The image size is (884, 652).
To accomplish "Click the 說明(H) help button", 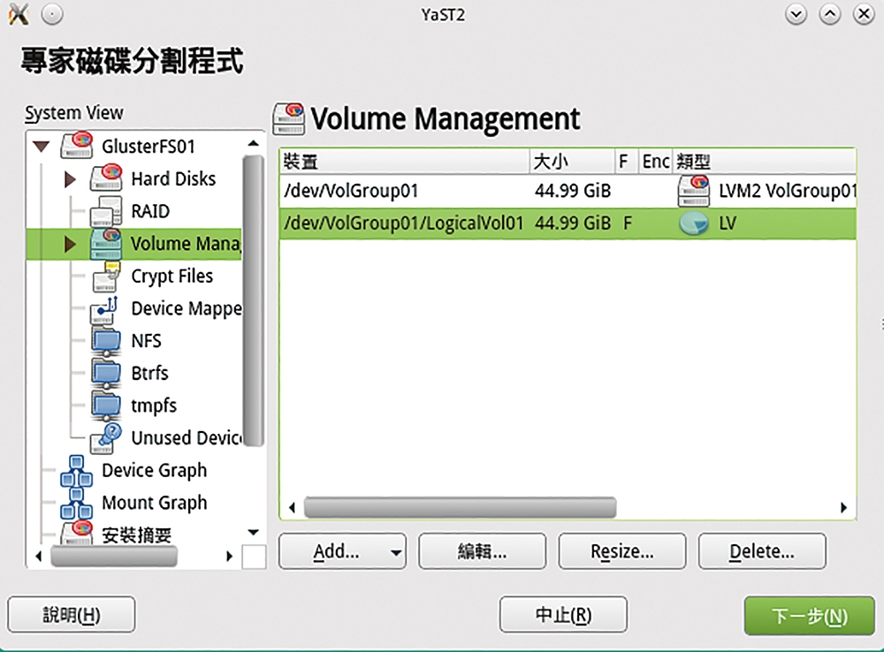I will (x=72, y=614).
